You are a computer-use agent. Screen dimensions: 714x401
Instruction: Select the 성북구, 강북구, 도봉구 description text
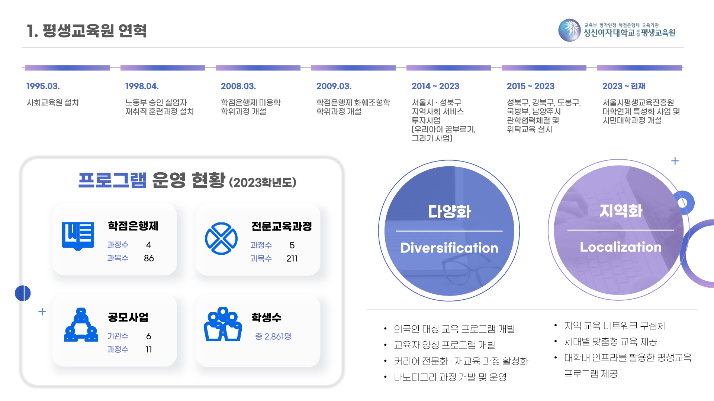pos(544,116)
